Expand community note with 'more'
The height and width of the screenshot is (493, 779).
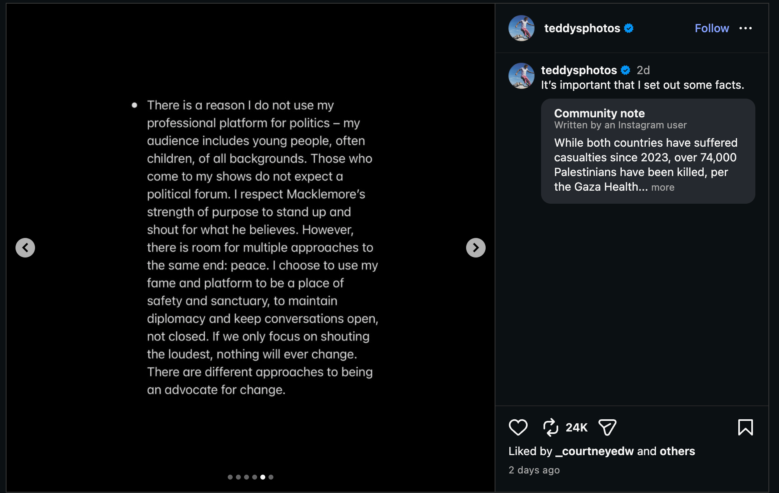click(x=662, y=187)
